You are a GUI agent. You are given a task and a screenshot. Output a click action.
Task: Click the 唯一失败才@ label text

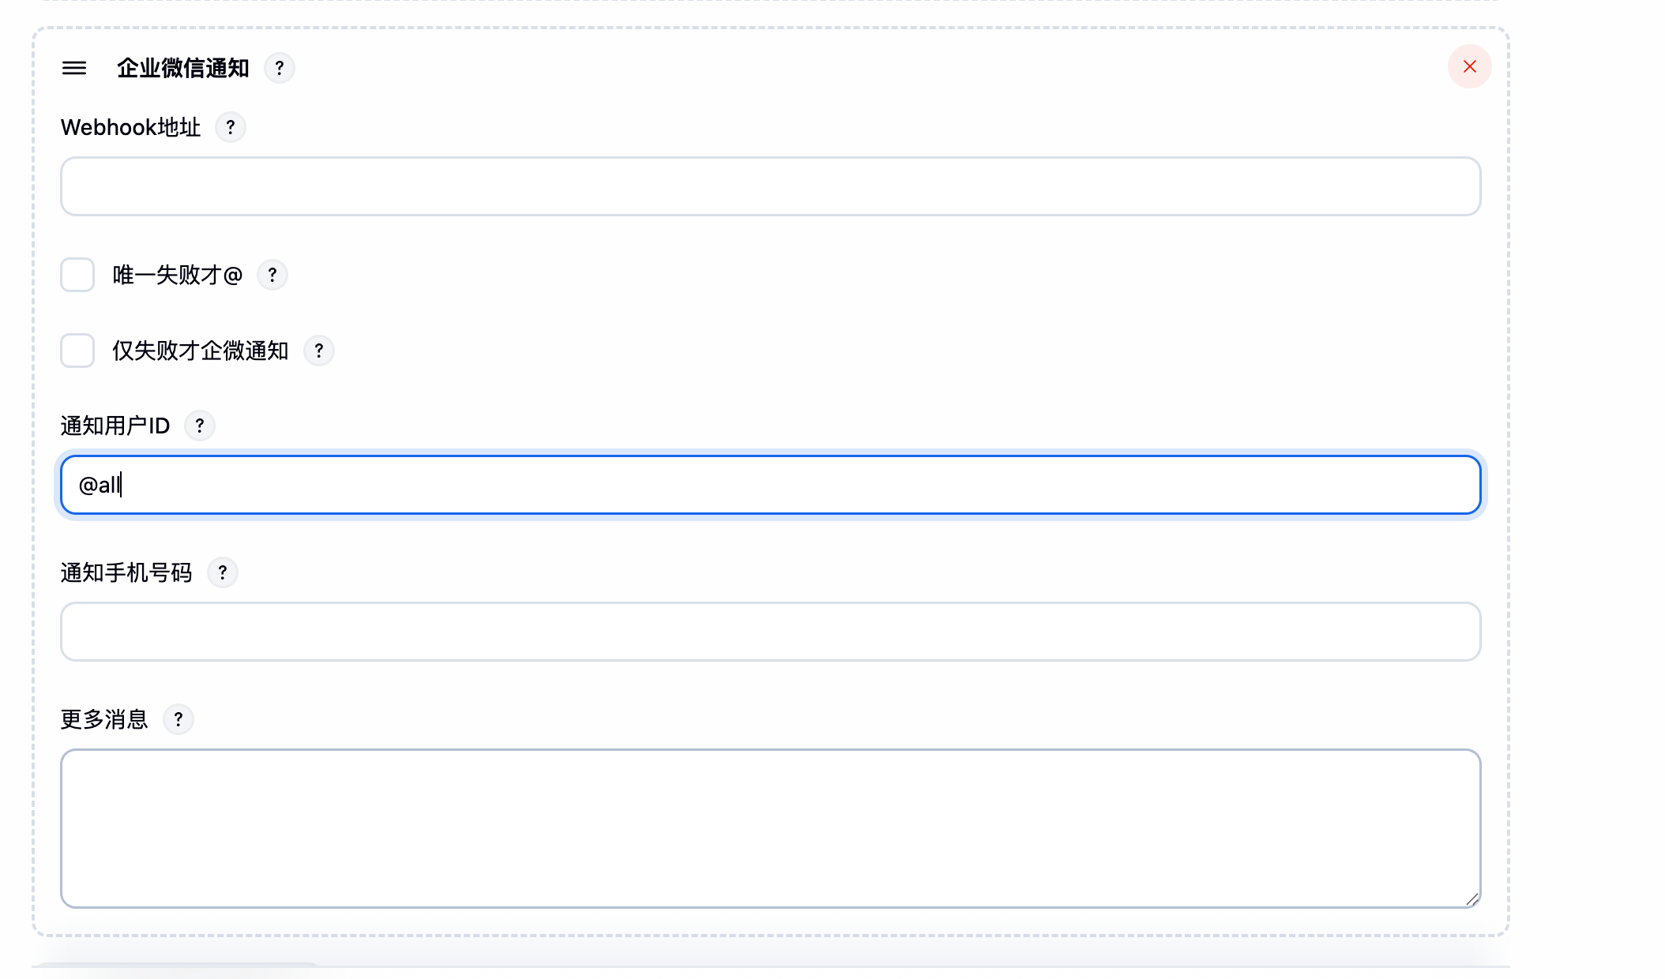(x=177, y=275)
